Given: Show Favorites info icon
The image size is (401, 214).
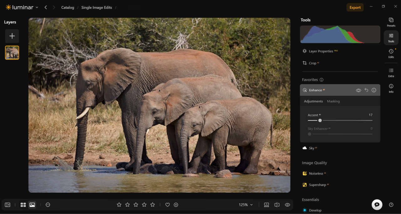Looking at the screenshot, I should tap(321, 80).
